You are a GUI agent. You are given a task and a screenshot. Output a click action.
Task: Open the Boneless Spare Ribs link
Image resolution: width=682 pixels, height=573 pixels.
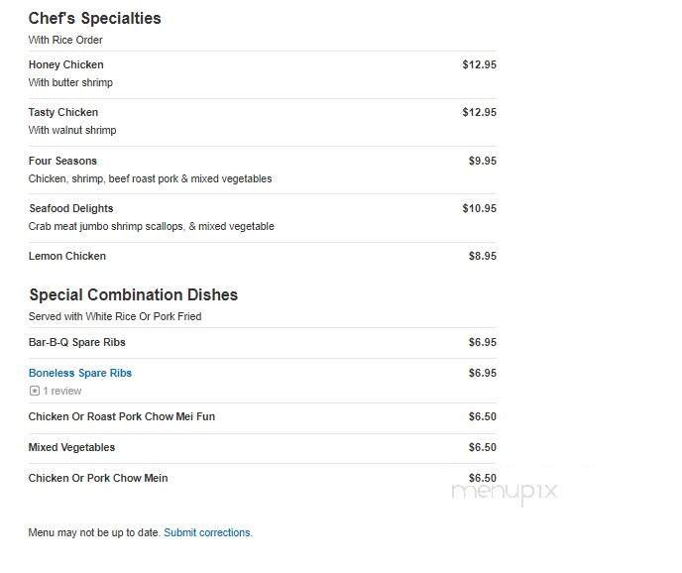tap(79, 373)
